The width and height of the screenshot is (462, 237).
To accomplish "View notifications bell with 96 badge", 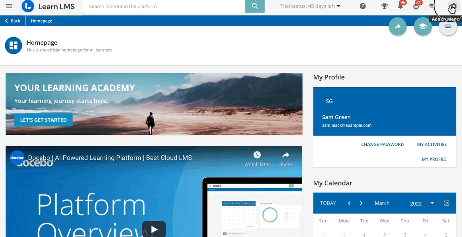I will (x=400, y=6).
